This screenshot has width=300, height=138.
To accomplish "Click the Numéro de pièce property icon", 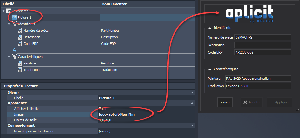I will pos(20,31).
